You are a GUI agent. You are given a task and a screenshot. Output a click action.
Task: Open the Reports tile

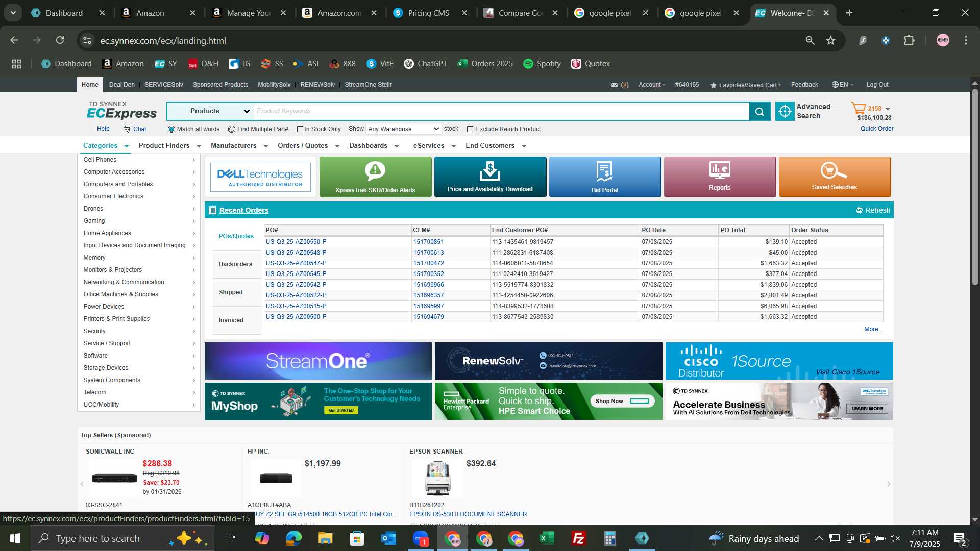pos(720,177)
